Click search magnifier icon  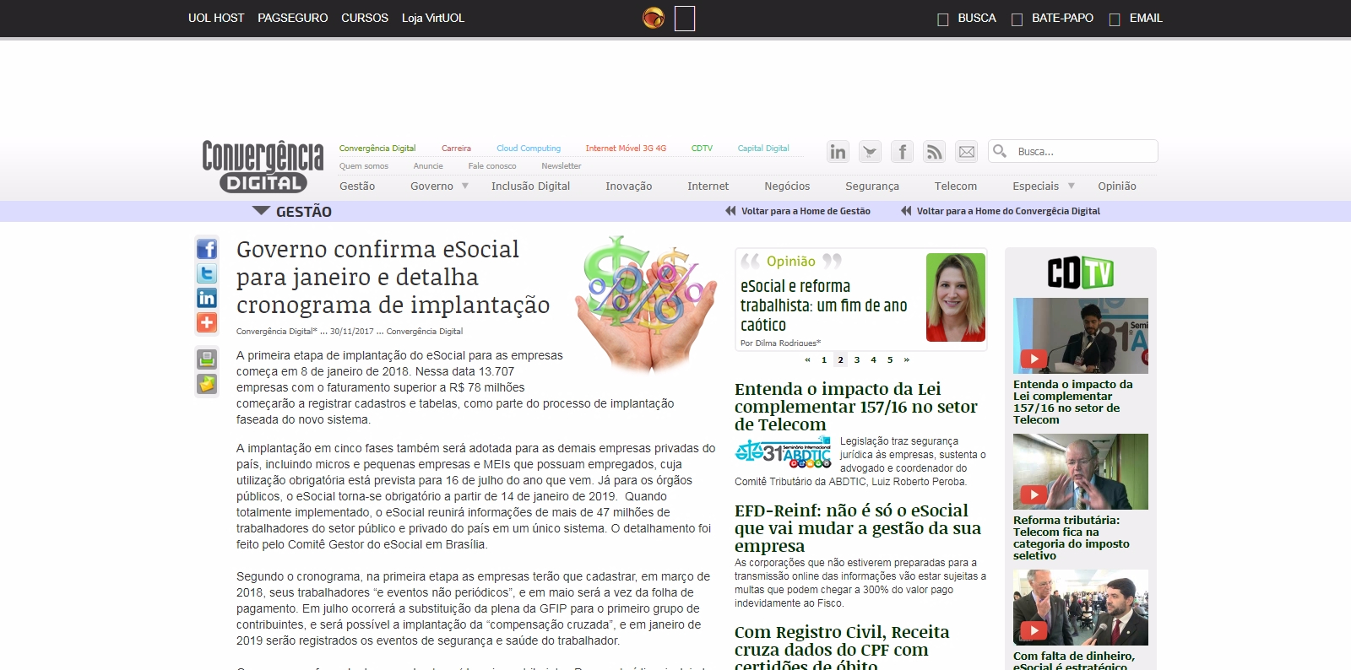pyautogui.click(x=1000, y=151)
